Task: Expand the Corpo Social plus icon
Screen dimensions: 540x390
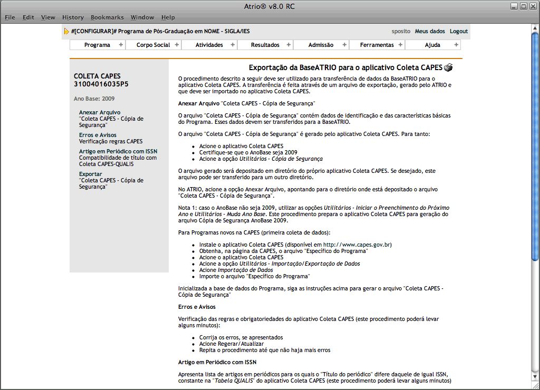Action: [177, 45]
